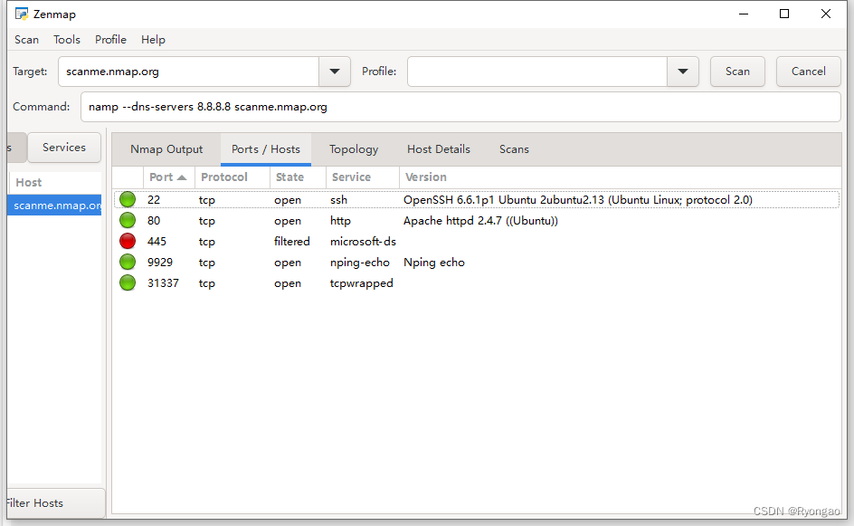
Task: Click the Command input field
Action: click(460, 107)
